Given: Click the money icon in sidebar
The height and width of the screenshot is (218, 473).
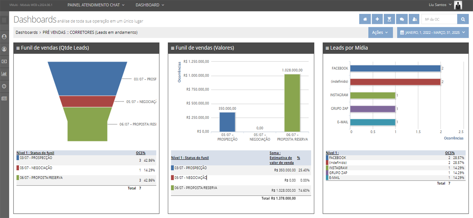Looking at the screenshot, I should point(4,61).
